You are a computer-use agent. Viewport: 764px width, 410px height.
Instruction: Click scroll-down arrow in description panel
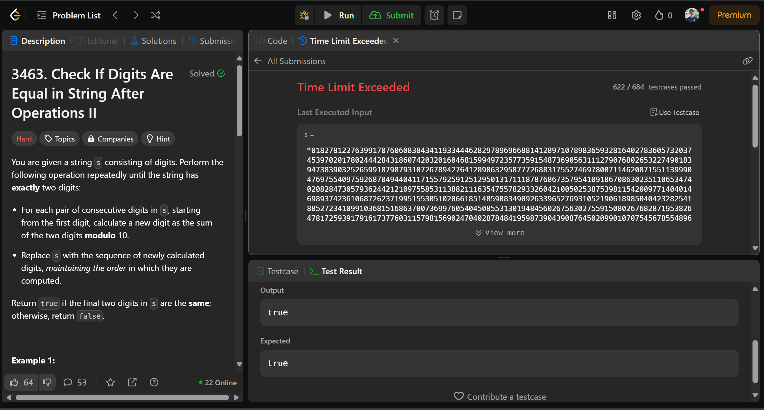click(239, 364)
